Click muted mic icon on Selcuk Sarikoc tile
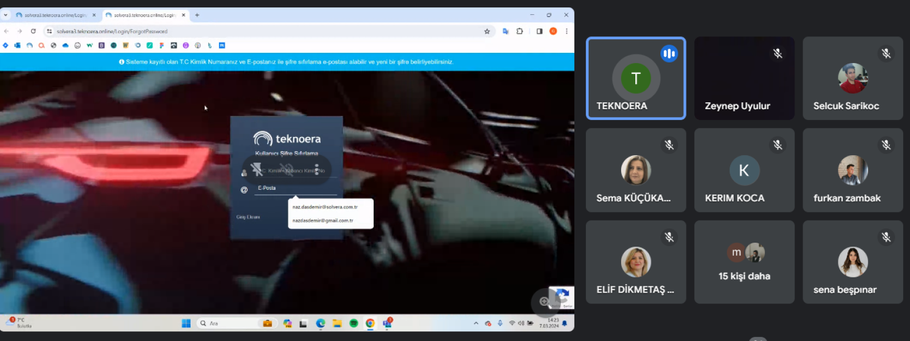Viewport: 910px width, 341px height. [x=886, y=53]
